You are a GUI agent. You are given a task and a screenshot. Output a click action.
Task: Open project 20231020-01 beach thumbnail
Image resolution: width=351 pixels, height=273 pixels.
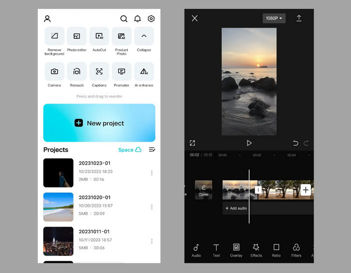58,207
